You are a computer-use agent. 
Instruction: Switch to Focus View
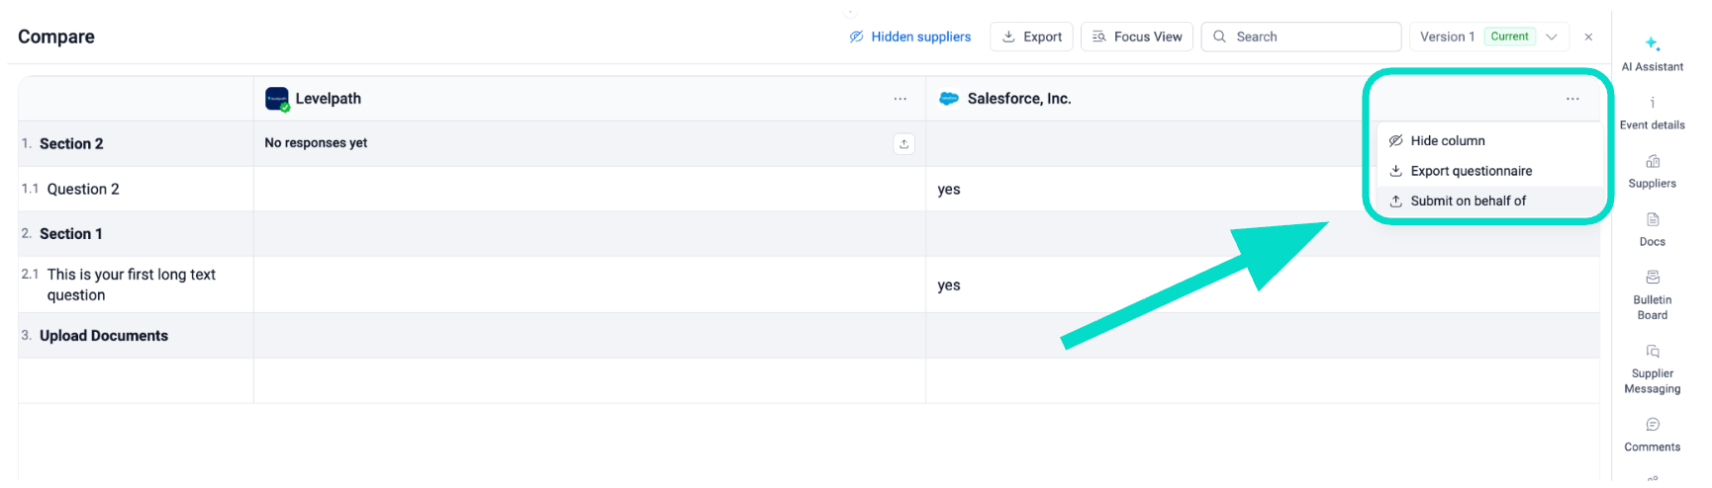(1136, 37)
